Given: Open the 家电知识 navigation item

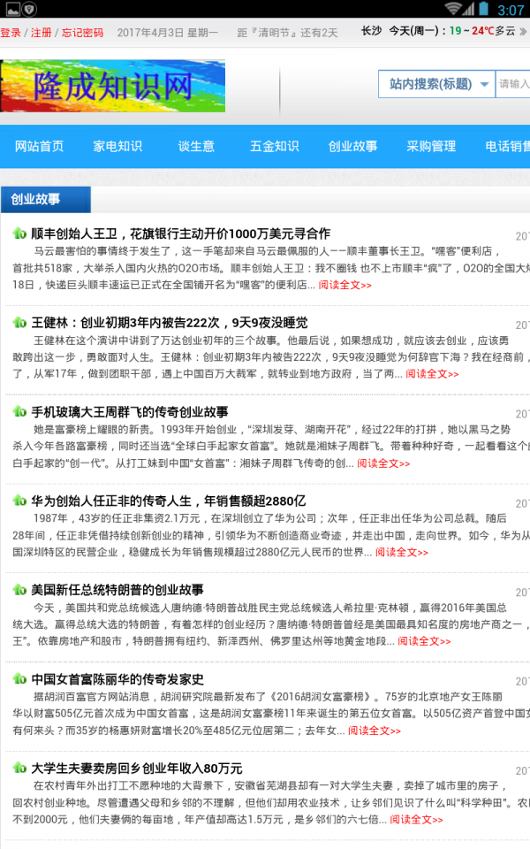Looking at the screenshot, I should (117, 146).
